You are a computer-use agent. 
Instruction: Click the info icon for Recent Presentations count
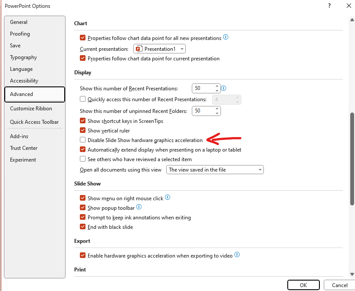point(224,88)
